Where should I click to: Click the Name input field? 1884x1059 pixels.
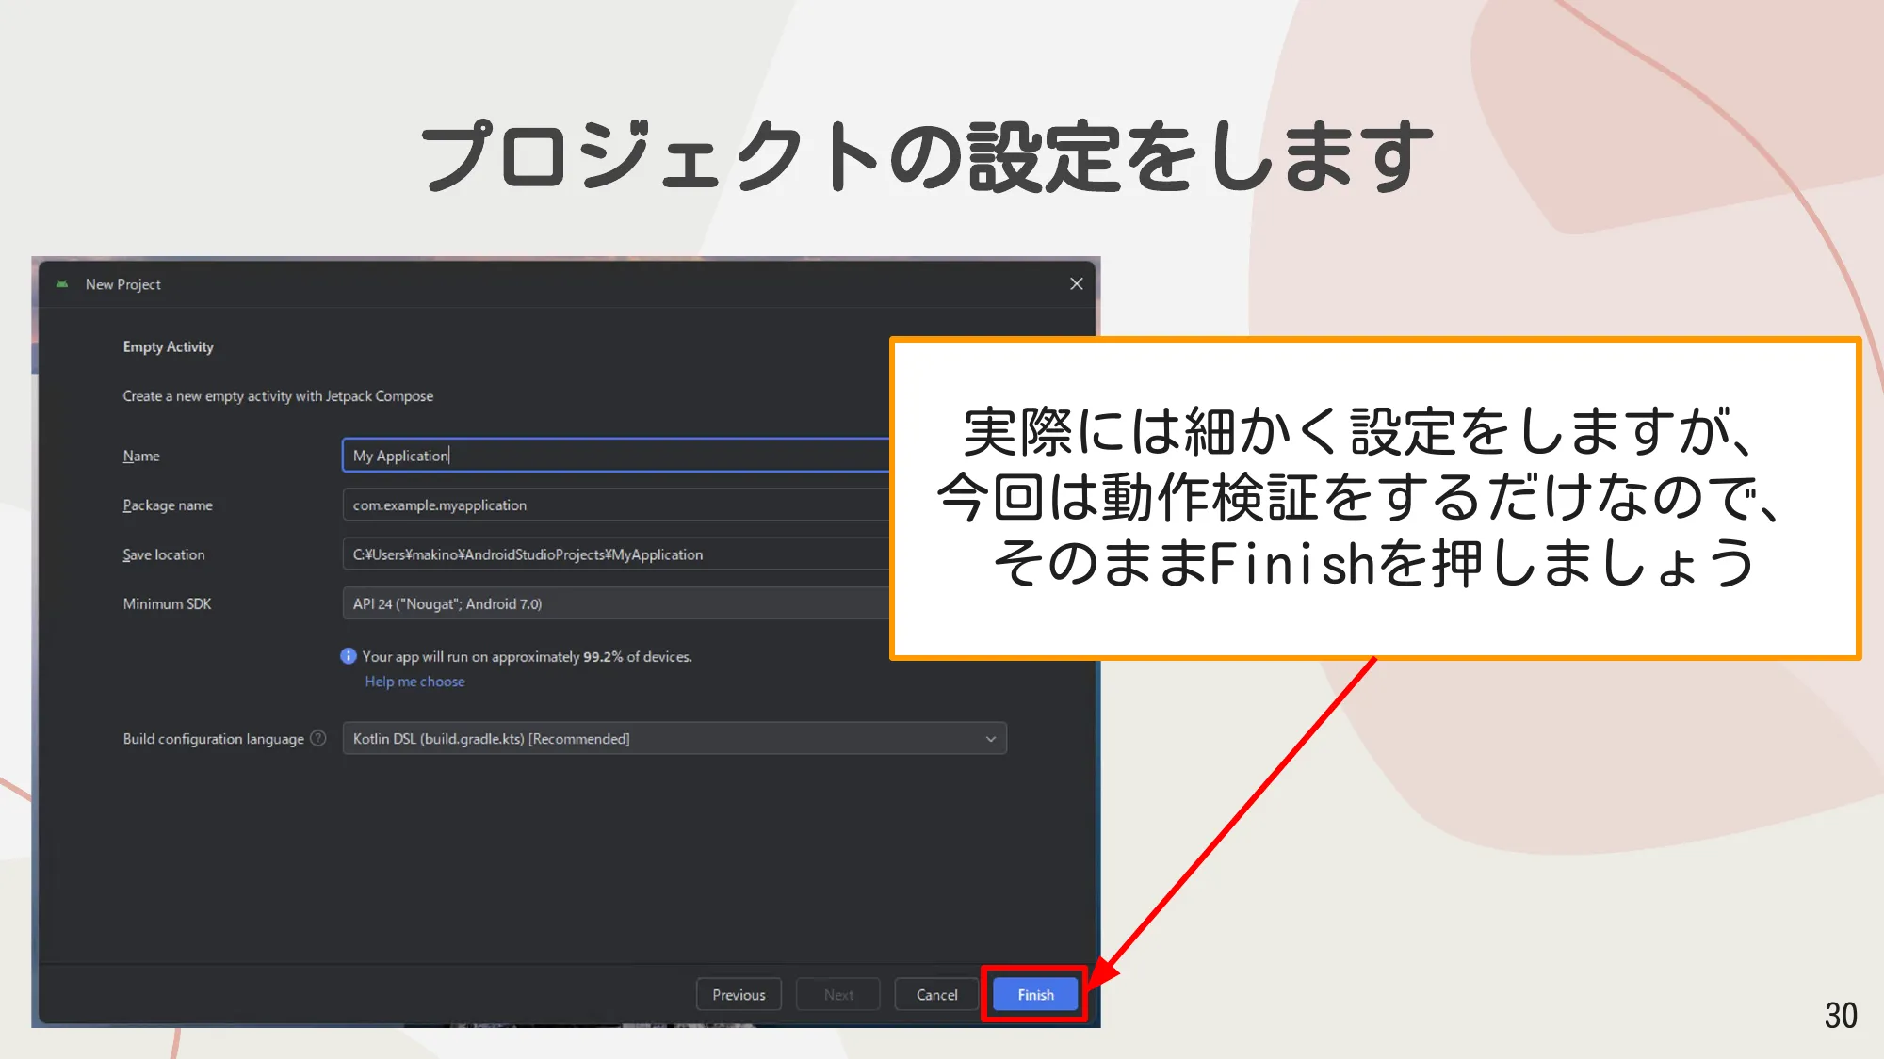click(617, 455)
